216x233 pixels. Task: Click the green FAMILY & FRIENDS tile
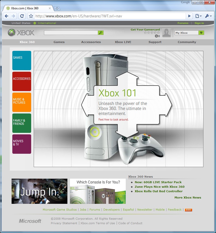point(22,123)
